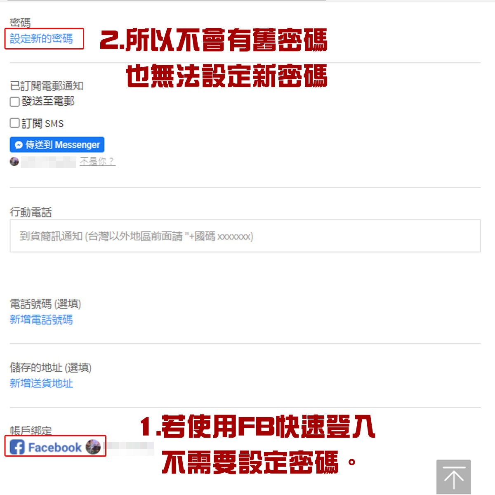Open the 新增送貨地址 link

41,383
